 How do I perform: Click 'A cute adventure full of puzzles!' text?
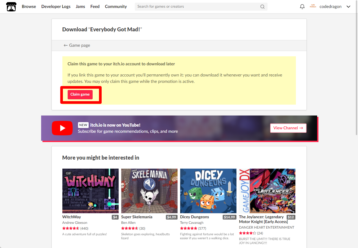(x=85, y=234)
